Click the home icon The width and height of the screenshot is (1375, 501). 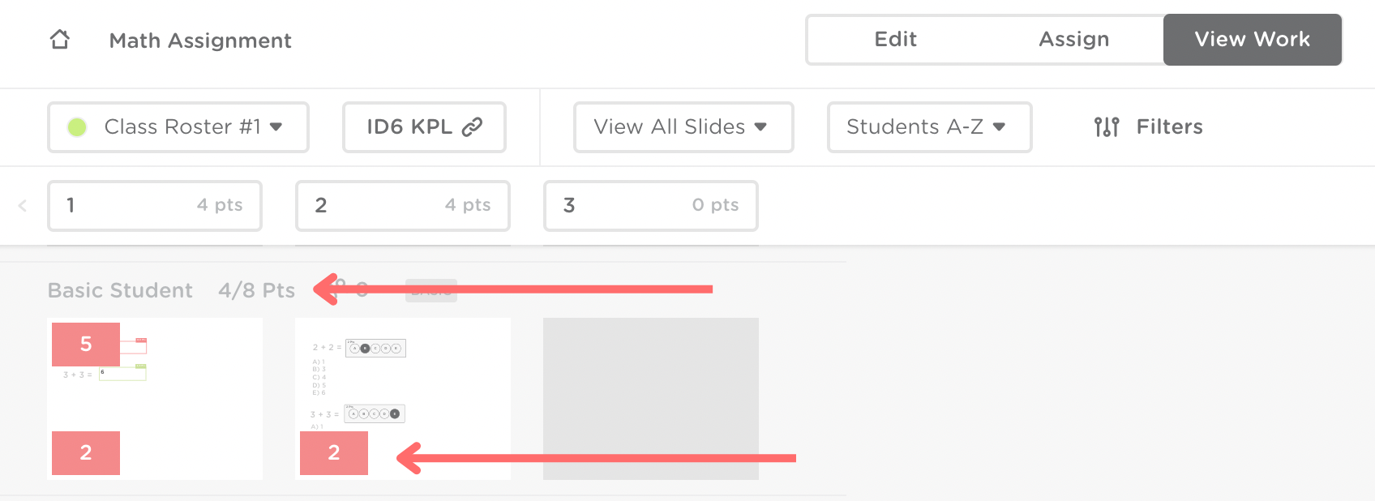click(60, 40)
